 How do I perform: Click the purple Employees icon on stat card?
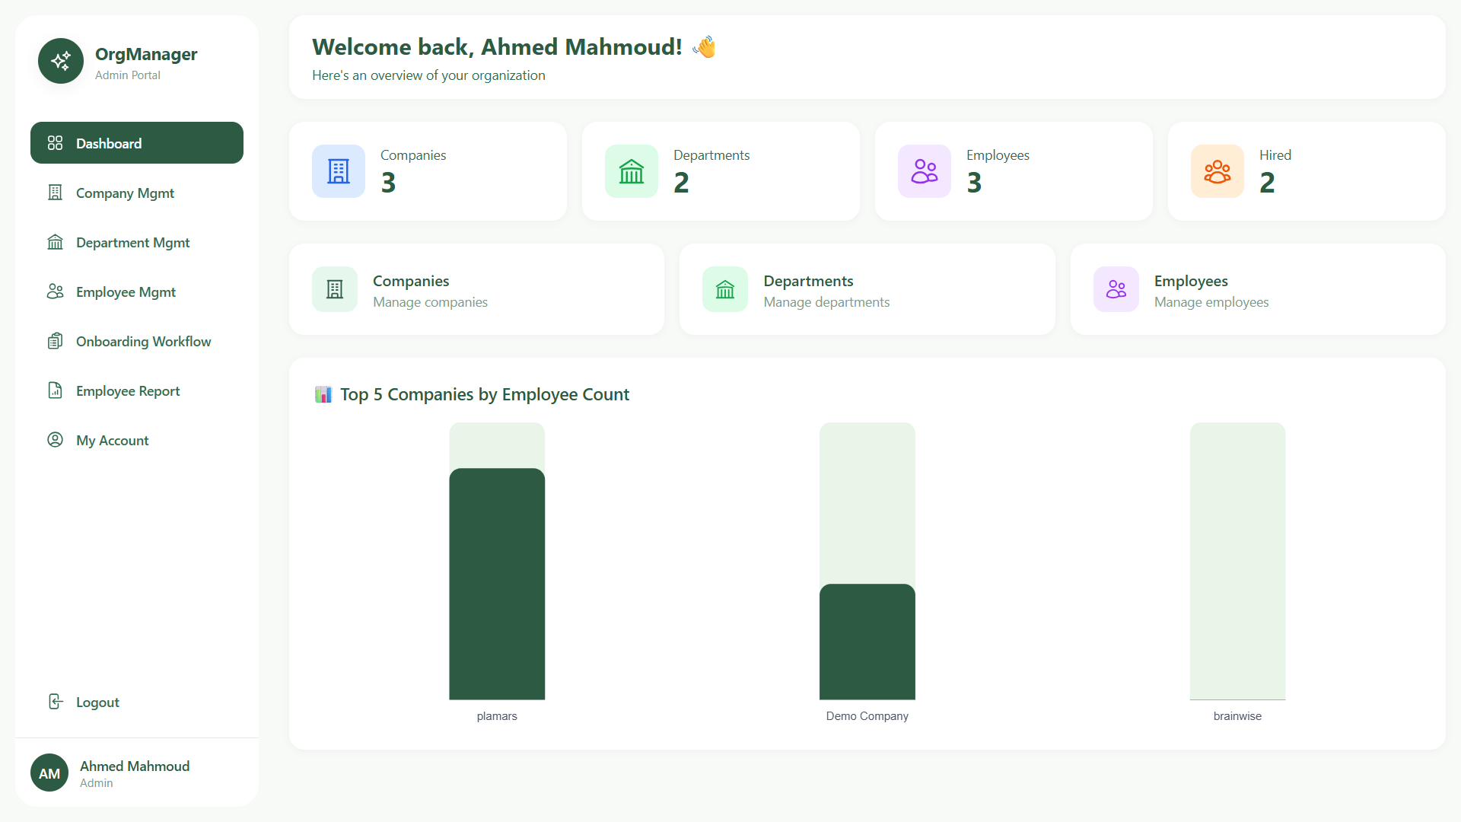924,171
